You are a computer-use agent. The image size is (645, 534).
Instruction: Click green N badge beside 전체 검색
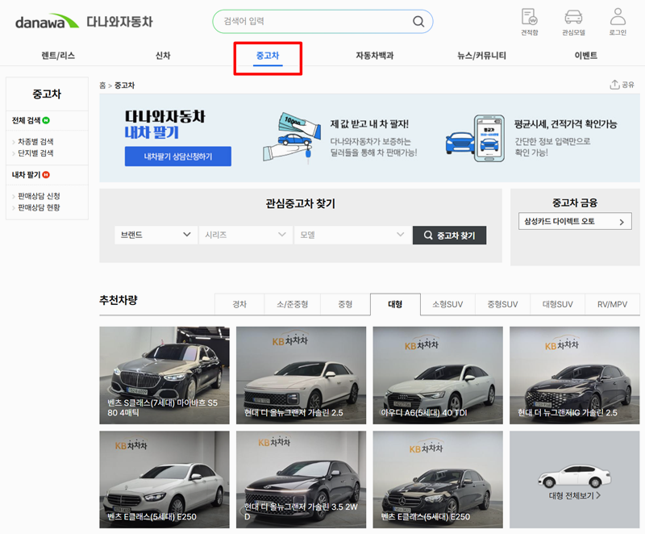tap(46, 120)
